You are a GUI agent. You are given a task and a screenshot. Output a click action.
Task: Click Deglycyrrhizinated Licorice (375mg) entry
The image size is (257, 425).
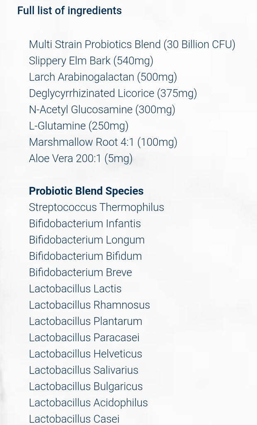pos(113,93)
